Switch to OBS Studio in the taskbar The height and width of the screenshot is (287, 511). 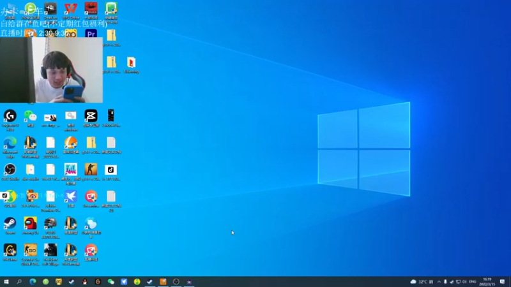(176, 282)
